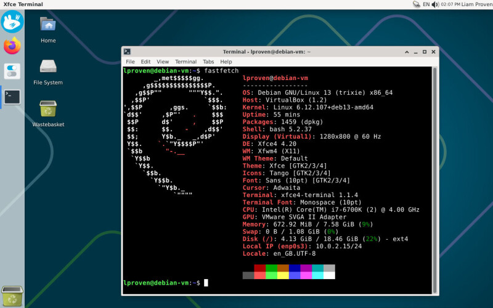Viewport: 493px width, 308px height.
Task: Click the 'Shell: bash 5.2.37' line
Action: click(277, 129)
